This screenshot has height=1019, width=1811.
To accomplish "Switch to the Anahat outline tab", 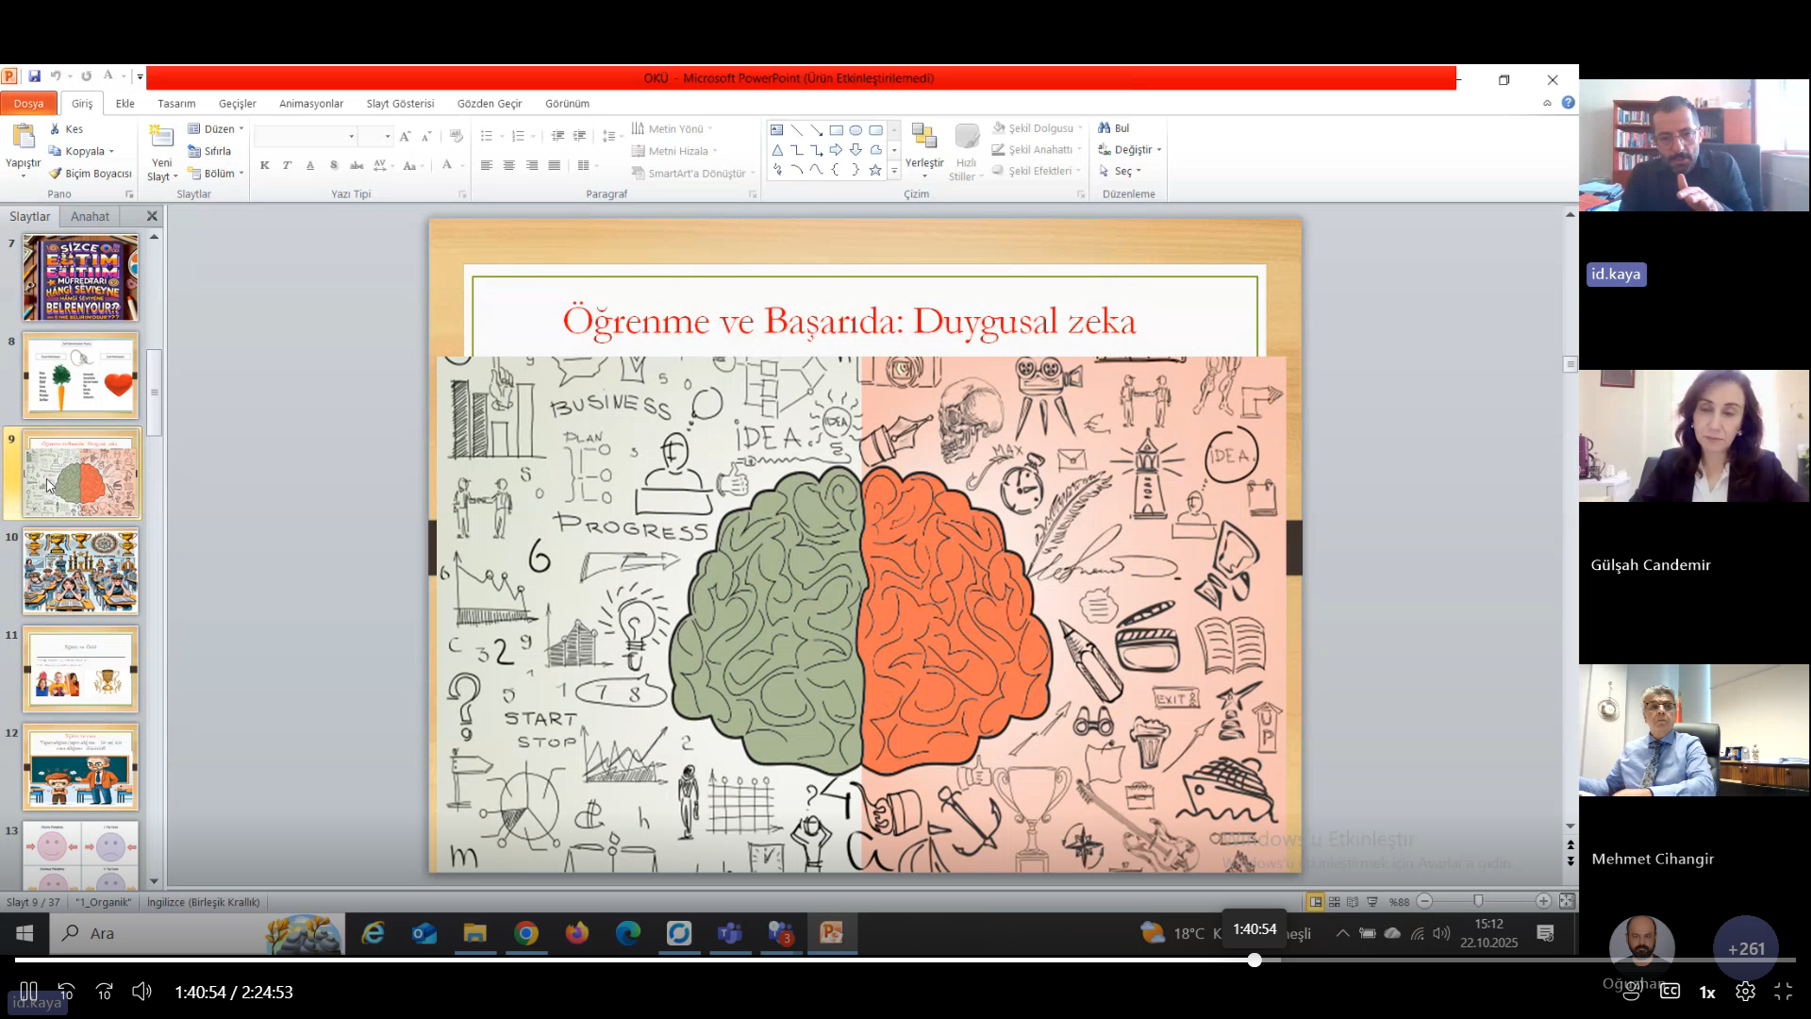I will (90, 216).
